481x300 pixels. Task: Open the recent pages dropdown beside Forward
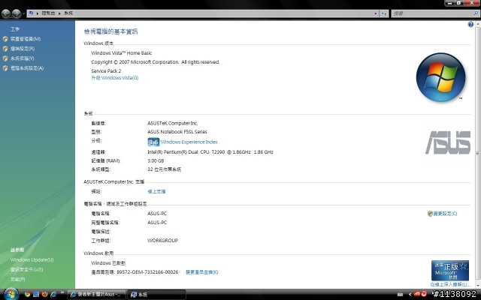(23, 13)
